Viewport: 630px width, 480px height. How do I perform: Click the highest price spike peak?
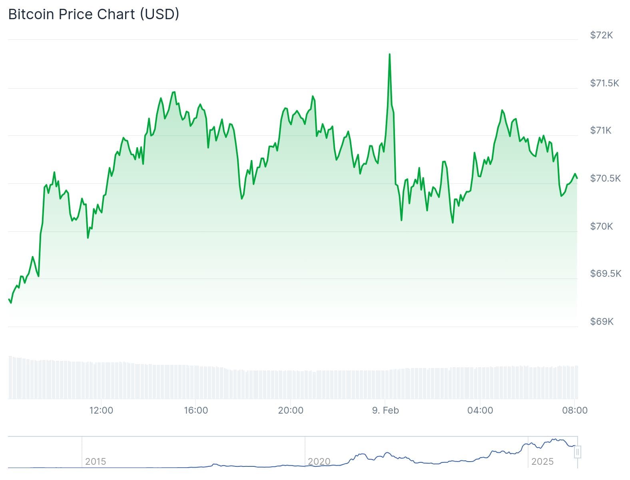click(389, 54)
